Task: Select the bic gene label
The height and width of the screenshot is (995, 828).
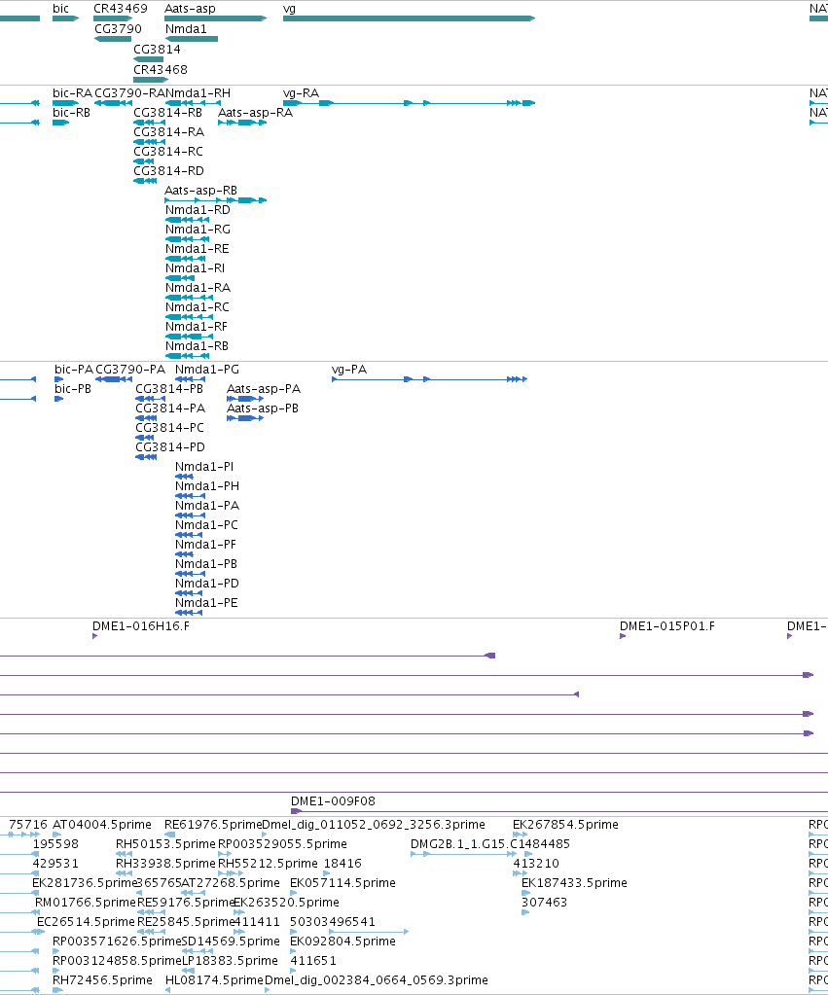Action: tap(61, 9)
